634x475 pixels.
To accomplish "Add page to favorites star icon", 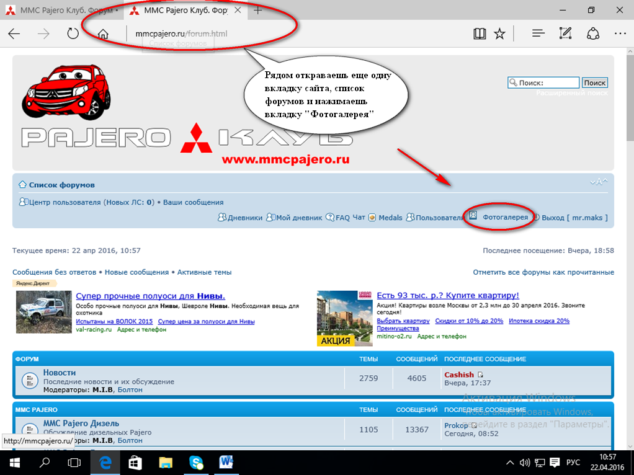I will [499, 34].
